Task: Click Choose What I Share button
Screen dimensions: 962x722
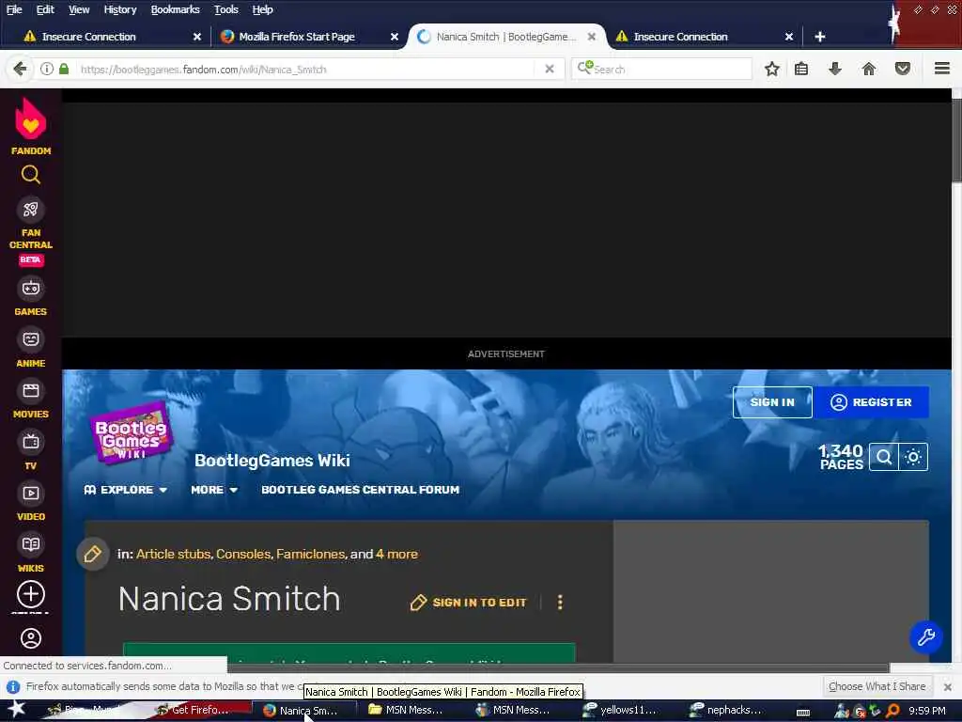Action: (x=877, y=686)
